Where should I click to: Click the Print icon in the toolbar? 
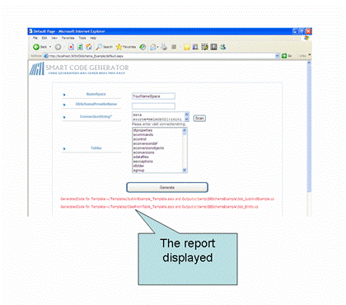tap(164, 47)
